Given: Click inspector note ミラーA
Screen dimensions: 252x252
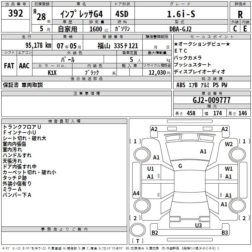Looking at the screenshot, I should pos(12,189).
